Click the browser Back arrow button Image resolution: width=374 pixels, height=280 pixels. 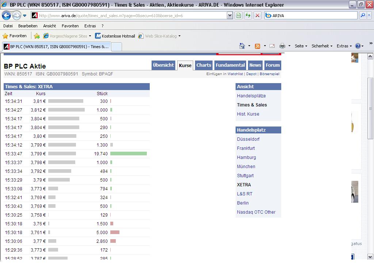[7, 16]
